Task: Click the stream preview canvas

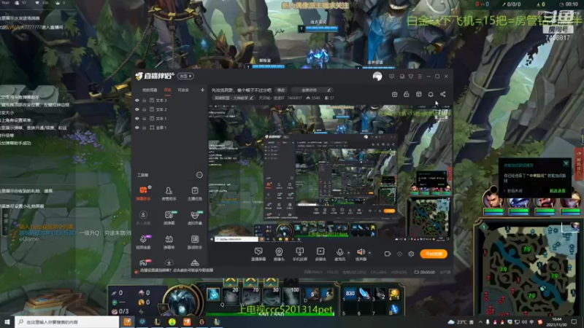Action: 330,173
